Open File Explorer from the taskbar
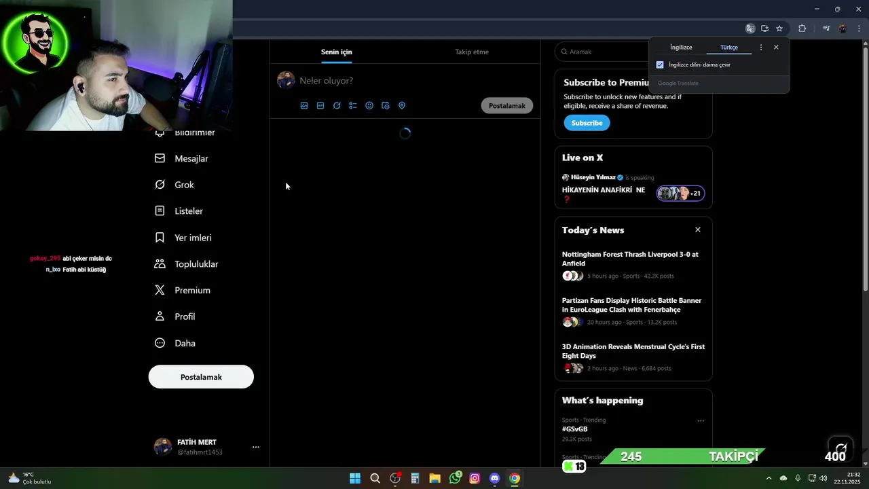 tap(435, 478)
